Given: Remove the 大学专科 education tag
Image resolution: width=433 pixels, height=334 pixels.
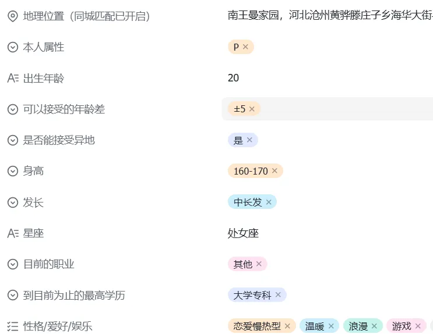Looking at the screenshot, I should (x=278, y=295).
